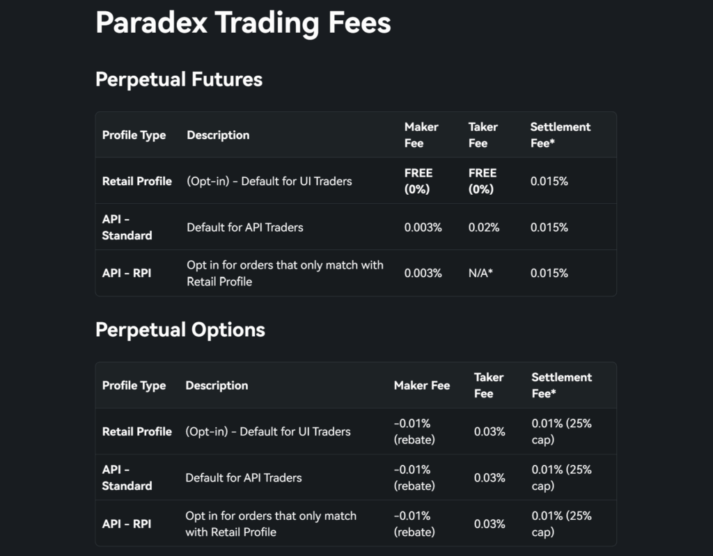
Task: Click the Profile Type header in the Perpetual Options table
Action: click(x=134, y=386)
